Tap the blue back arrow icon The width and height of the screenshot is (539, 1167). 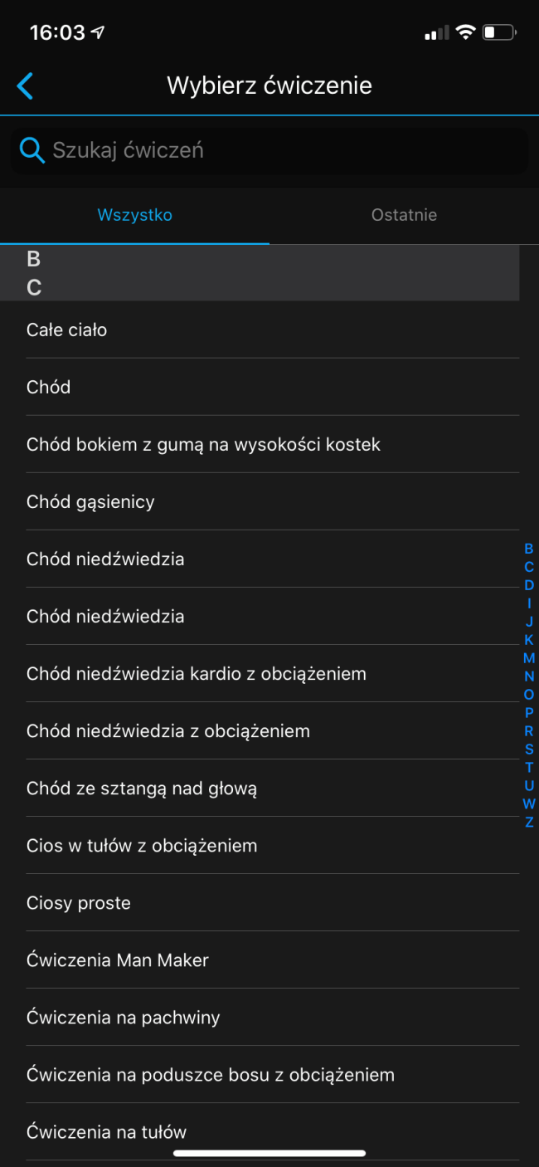tap(25, 85)
